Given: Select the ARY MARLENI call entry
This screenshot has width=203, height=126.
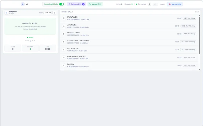Looking at the screenshot, I should pos(129,50).
